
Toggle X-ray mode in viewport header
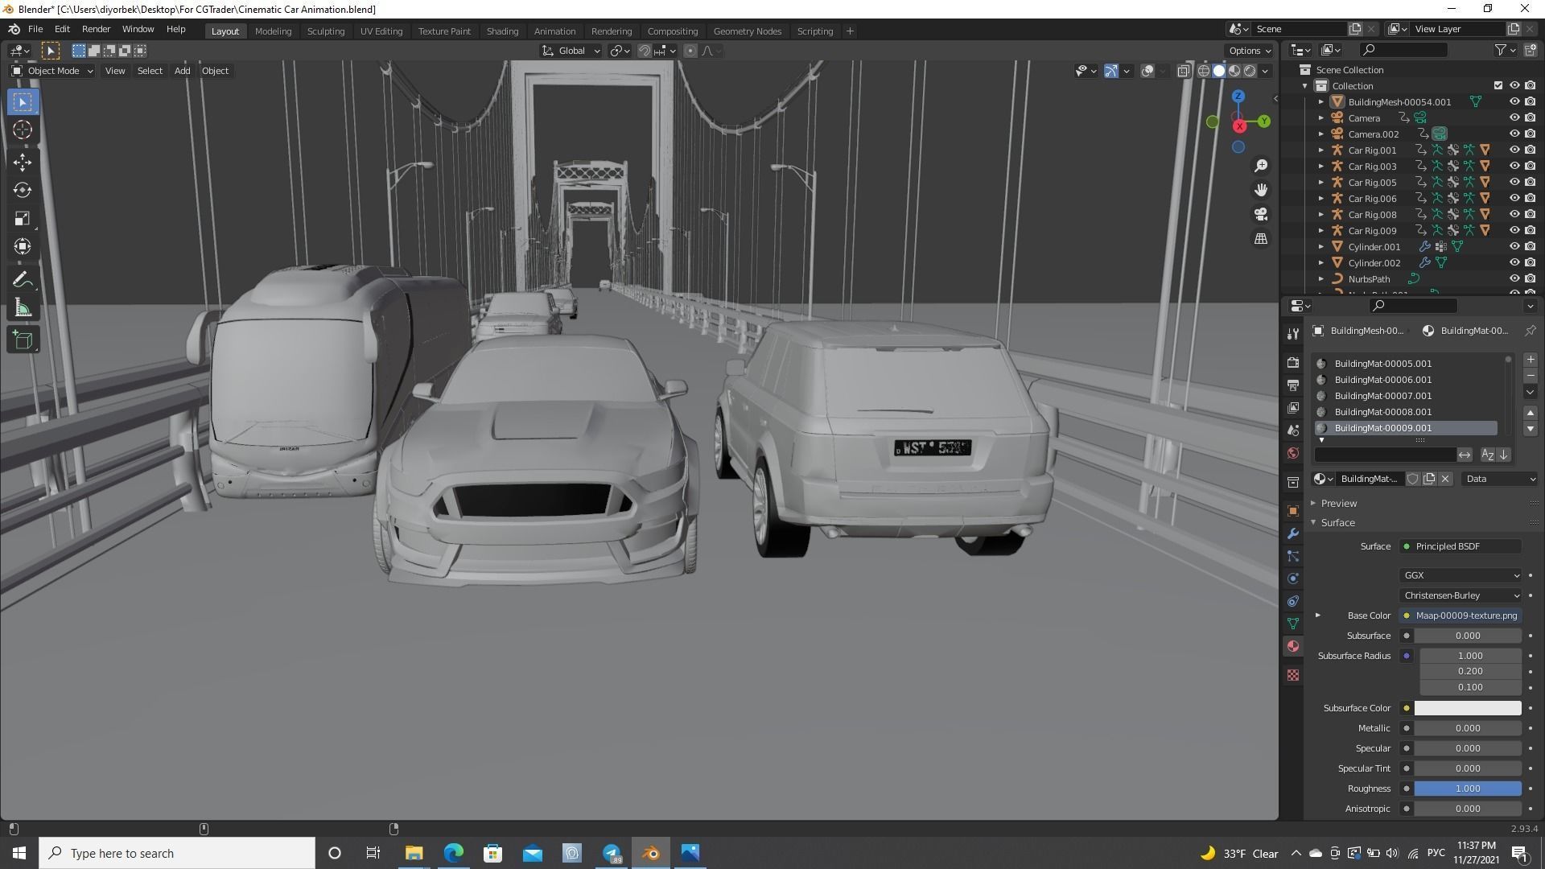click(x=1184, y=71)
